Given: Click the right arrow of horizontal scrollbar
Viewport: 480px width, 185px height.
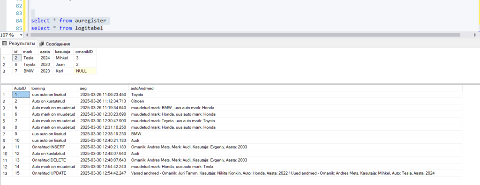Looking at the screenshot, I should (475, 35).
